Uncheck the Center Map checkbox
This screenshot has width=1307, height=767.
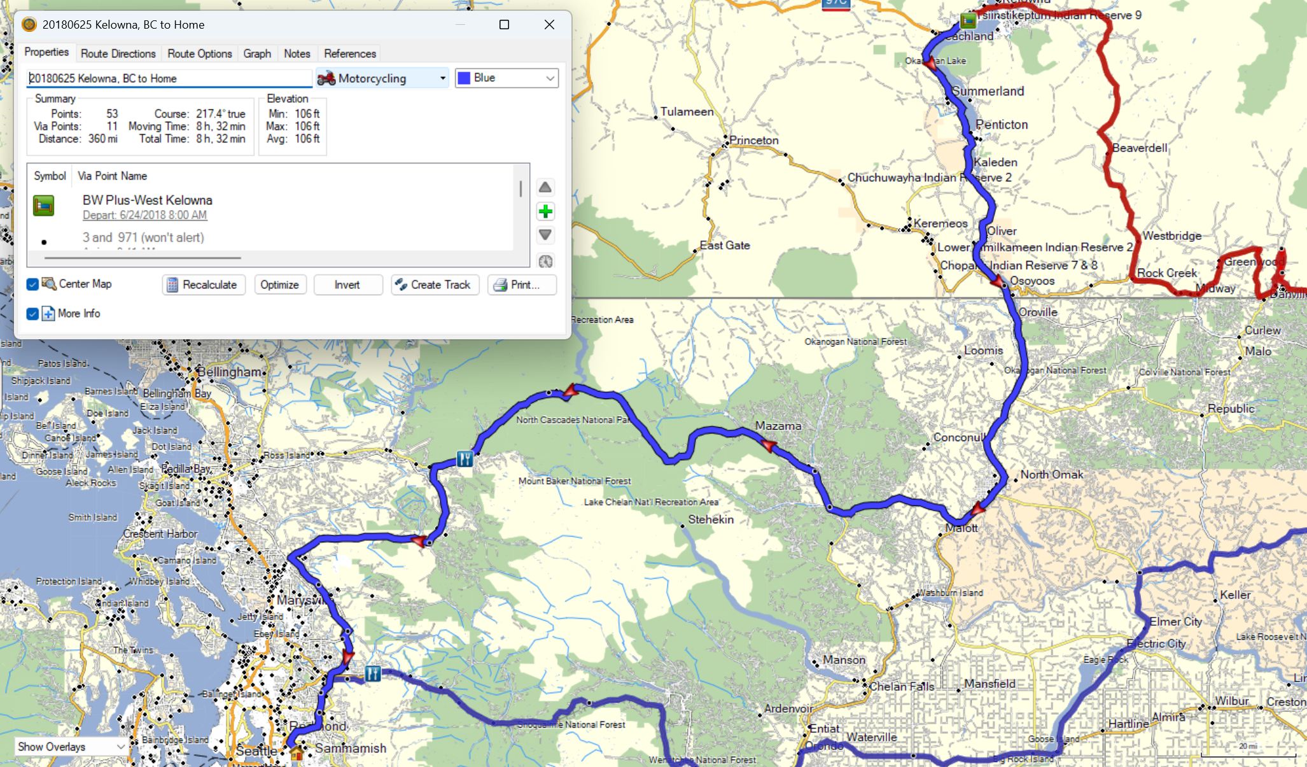(32, 285)
